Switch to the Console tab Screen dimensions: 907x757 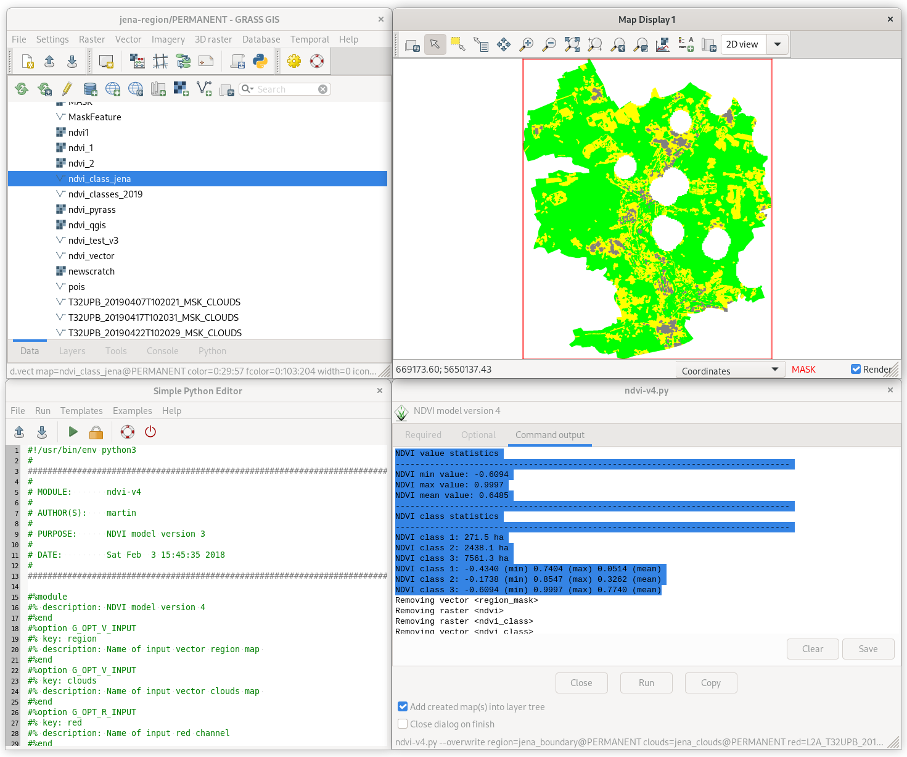pos(163,351)
